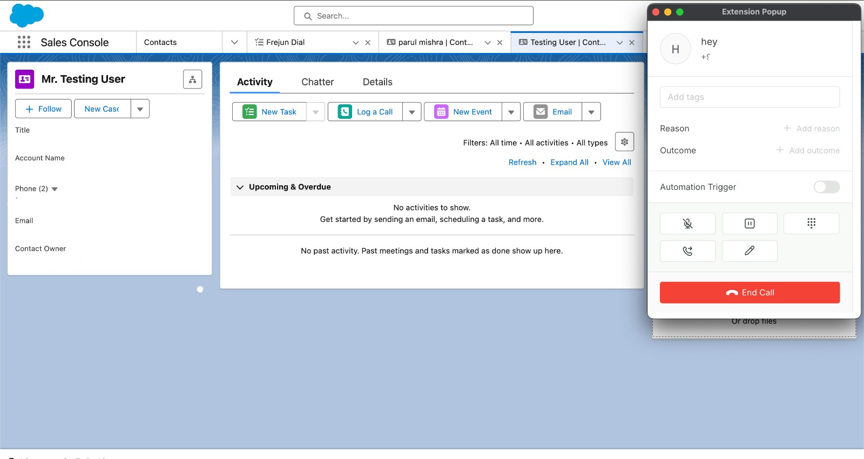Switch to the Activity tab
This screenshot has width=864, height=459.
[255, 82]
